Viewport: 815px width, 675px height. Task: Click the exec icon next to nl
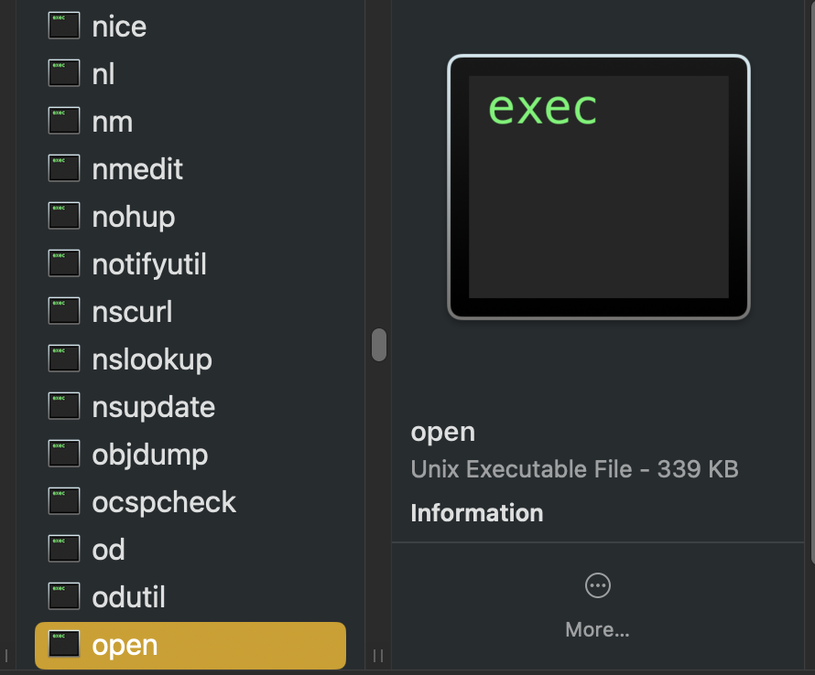(x=63, y=74)
